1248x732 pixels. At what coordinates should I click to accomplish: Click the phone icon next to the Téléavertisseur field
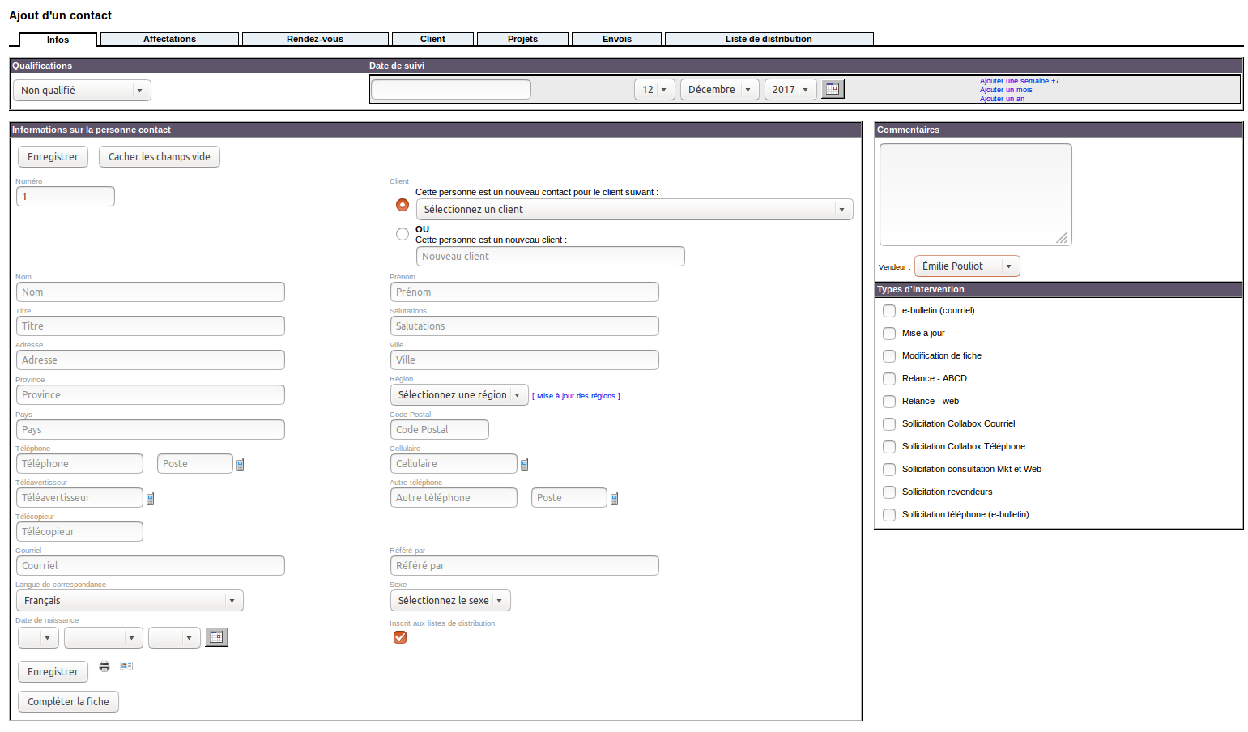[151, 499]
